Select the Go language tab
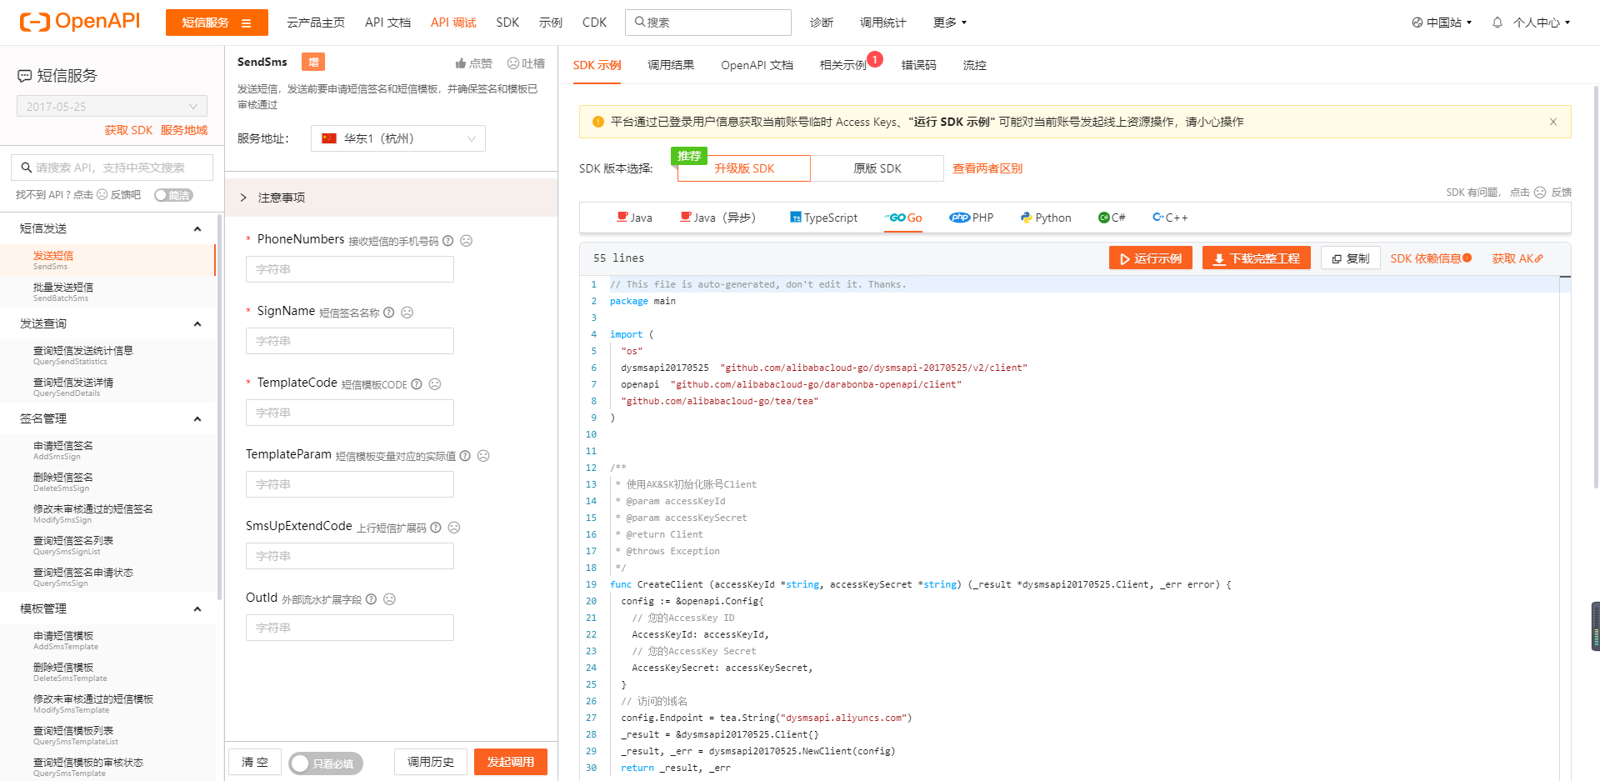Image resolution: width=1600 pixels, height=781 pixels. click(904, 218)
